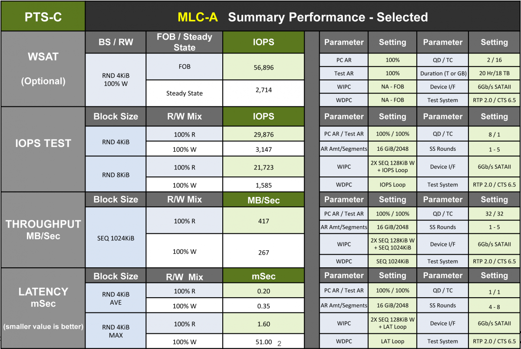Click the 417 MB/Sec read value
Image resolution: width=521 pixels, height=349 pixels.
pos(263,221)
